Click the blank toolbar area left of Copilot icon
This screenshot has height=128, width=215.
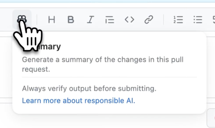click(6, 20)
